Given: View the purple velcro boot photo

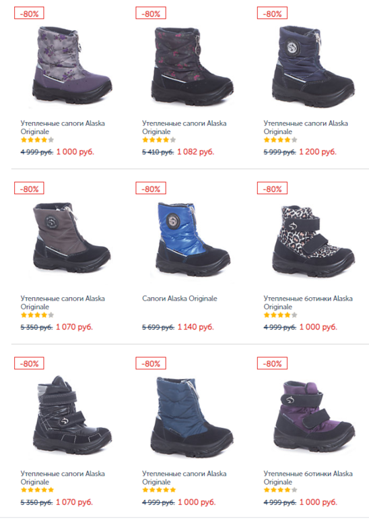Looking at the screenshot, I should pyautogui.click(x=314, y=417).
